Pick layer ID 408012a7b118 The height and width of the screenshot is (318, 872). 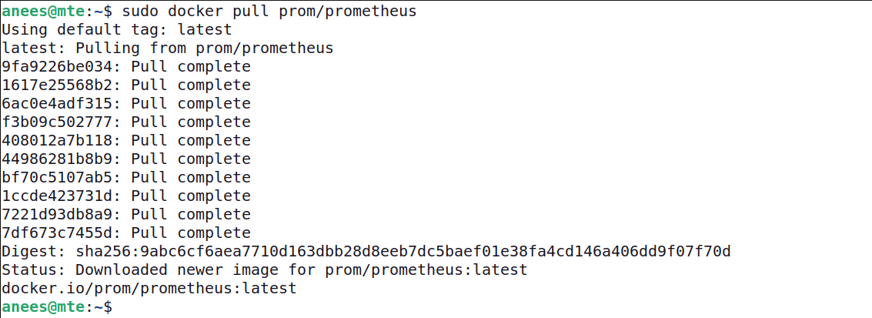pyautogui.click(x=60, y=140)
